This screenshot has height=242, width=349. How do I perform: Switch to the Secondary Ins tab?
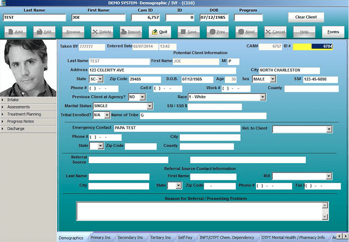point(130,238)
